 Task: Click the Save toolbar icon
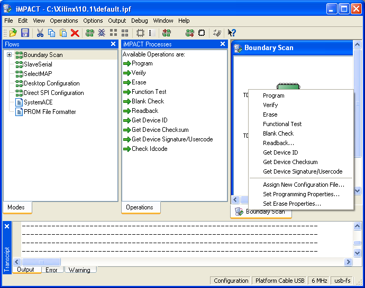(x=25, y=33)
